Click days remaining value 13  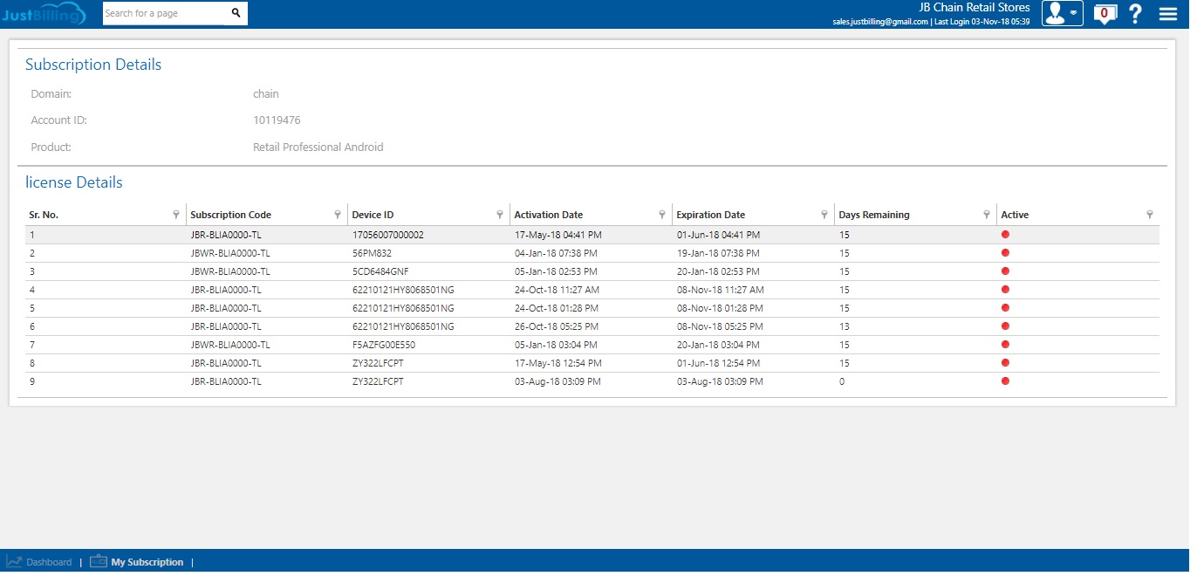844,326
